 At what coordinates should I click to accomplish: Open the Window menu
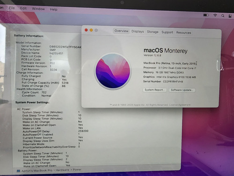(38, 9)
